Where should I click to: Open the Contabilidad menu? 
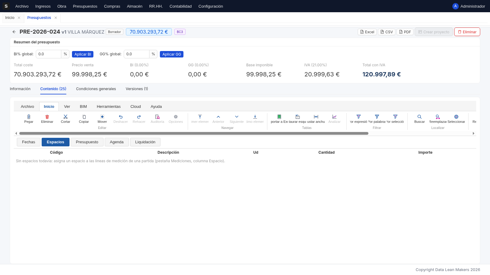coord(181,6)
